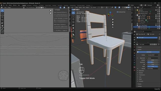
Task: Switch to the Layout workspace tab
Action: pos(24,6)
